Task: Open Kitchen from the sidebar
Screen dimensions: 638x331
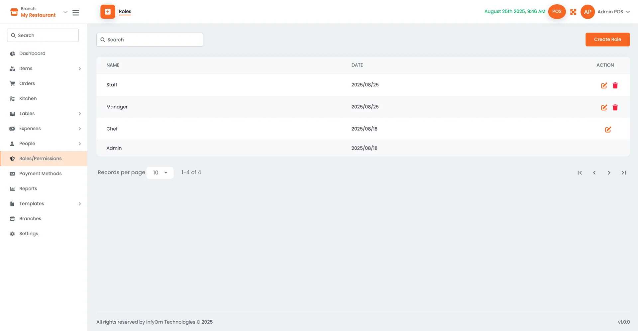Action: pos(28,99)
